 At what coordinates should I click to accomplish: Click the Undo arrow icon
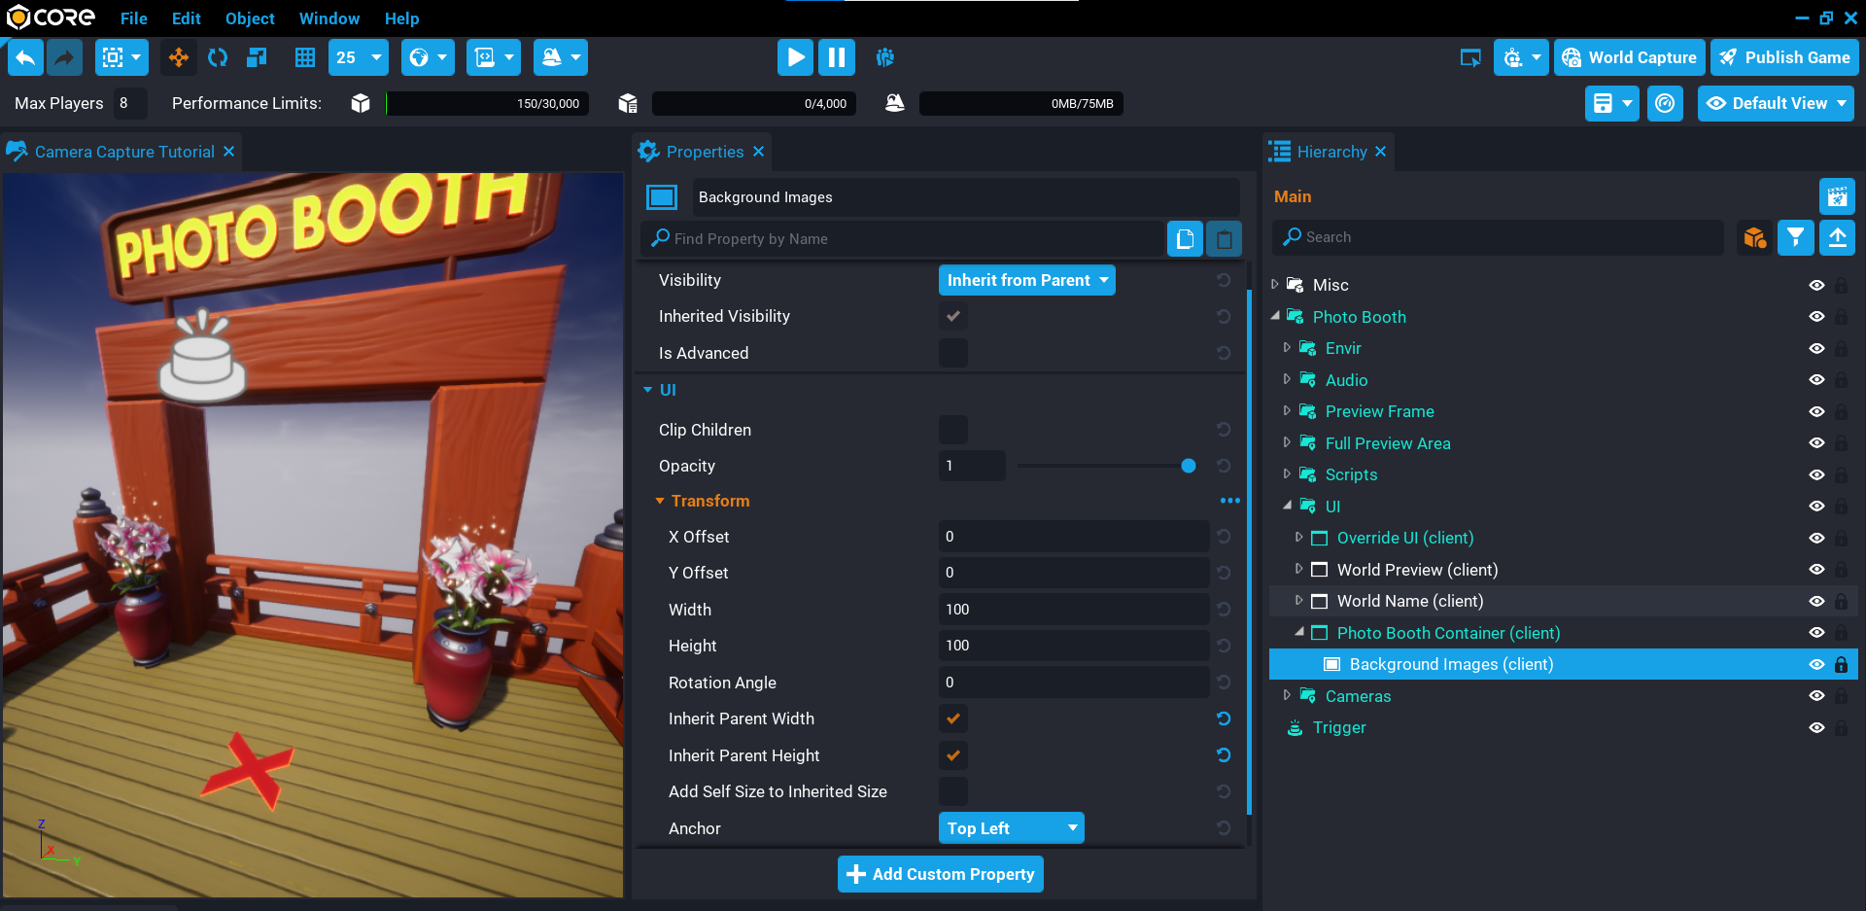(25, 57)
